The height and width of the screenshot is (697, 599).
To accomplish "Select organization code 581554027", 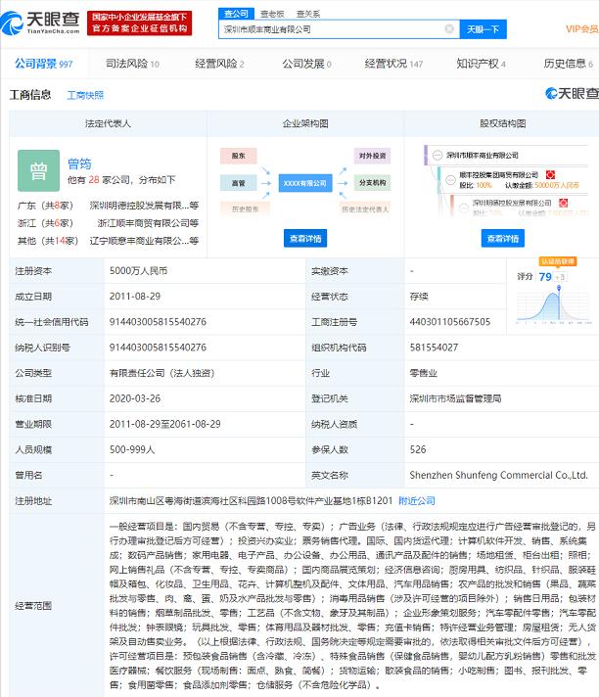I will tap(434, 348).
